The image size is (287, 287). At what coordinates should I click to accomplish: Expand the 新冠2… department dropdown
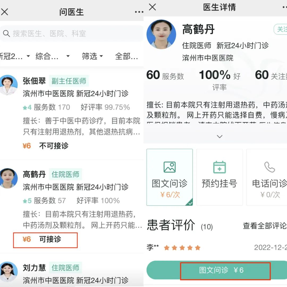[x=15, y=56]
